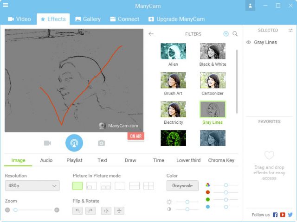This screenshot has height=222, width=297.
Task: Select picture-in-picture small inset mode
Action: pyautogui.click(x=91, y=186)
